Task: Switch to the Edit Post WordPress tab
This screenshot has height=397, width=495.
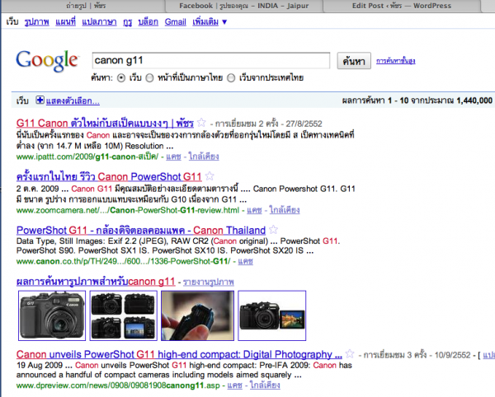Action: (x=402, y=6)
